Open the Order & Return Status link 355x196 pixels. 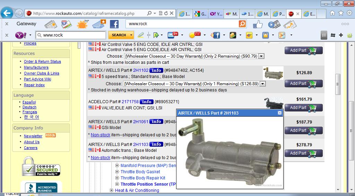pos(42,61)
